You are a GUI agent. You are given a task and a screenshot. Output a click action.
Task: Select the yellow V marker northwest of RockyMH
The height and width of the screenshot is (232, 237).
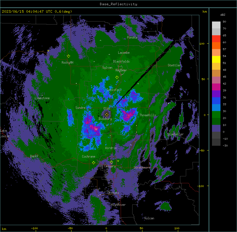[x=48, y=51]
